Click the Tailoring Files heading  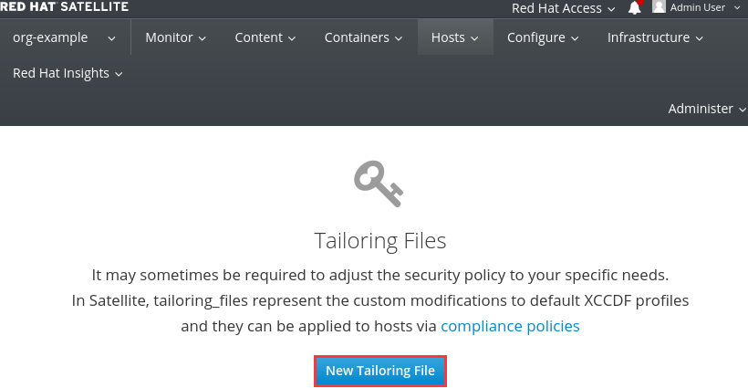click(380, 240)
